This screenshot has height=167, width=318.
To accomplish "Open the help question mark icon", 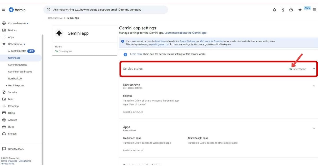I will [291, 10].
